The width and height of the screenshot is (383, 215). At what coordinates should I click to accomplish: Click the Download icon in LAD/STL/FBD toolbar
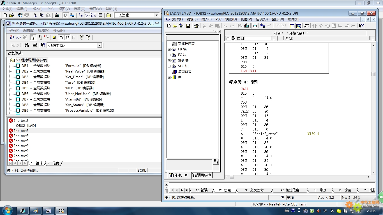tap(246, 26)
